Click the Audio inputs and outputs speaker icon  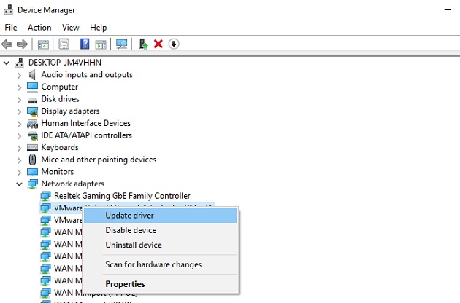point(32,74)
